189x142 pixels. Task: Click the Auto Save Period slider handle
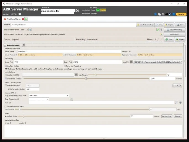[23, 116]
